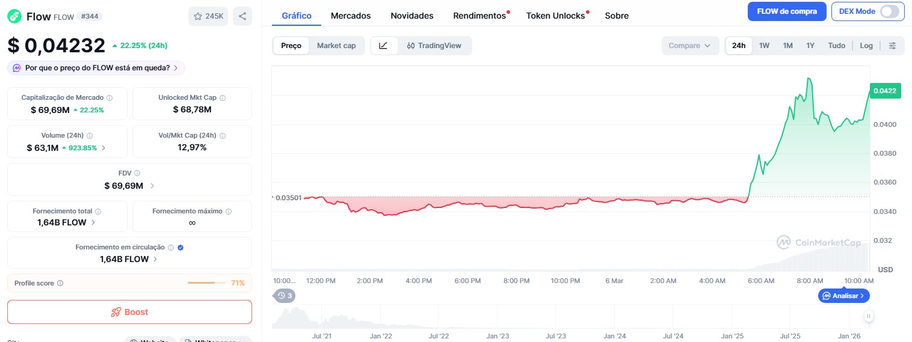Select the Tudo time range

click(x=836, y=46)
